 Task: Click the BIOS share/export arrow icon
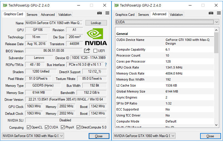[87, 51]
